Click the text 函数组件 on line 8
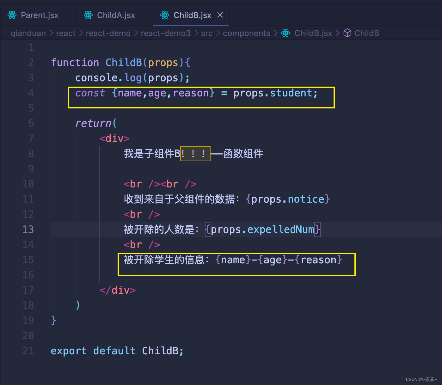442x385 pixels. click(243, 154)
